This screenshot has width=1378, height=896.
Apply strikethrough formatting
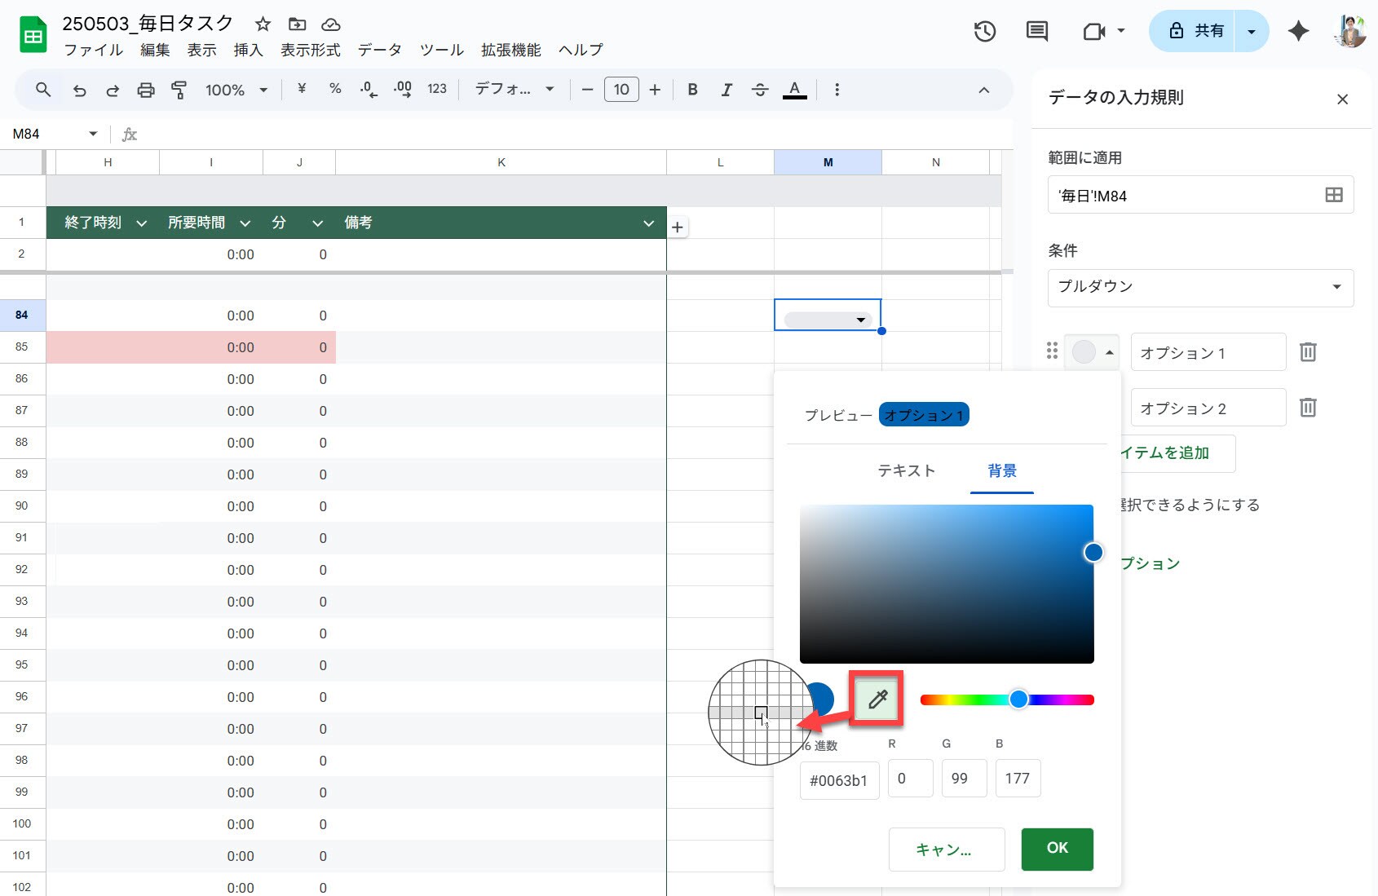[759, 90]
